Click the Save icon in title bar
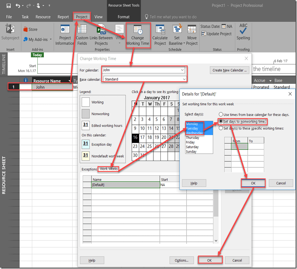 (x=8, y=6)
